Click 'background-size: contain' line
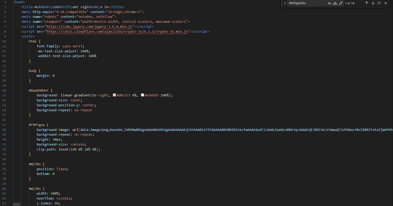The width and height of the screenshot is (393, 206). tap(61, 144)
